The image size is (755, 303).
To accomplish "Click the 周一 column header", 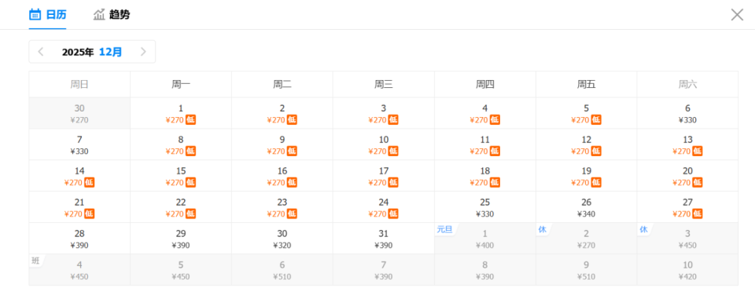I will tap(181, 85).
